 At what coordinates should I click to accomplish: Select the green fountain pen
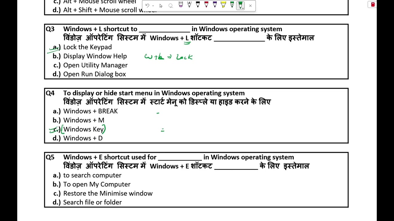coord(232,4)
